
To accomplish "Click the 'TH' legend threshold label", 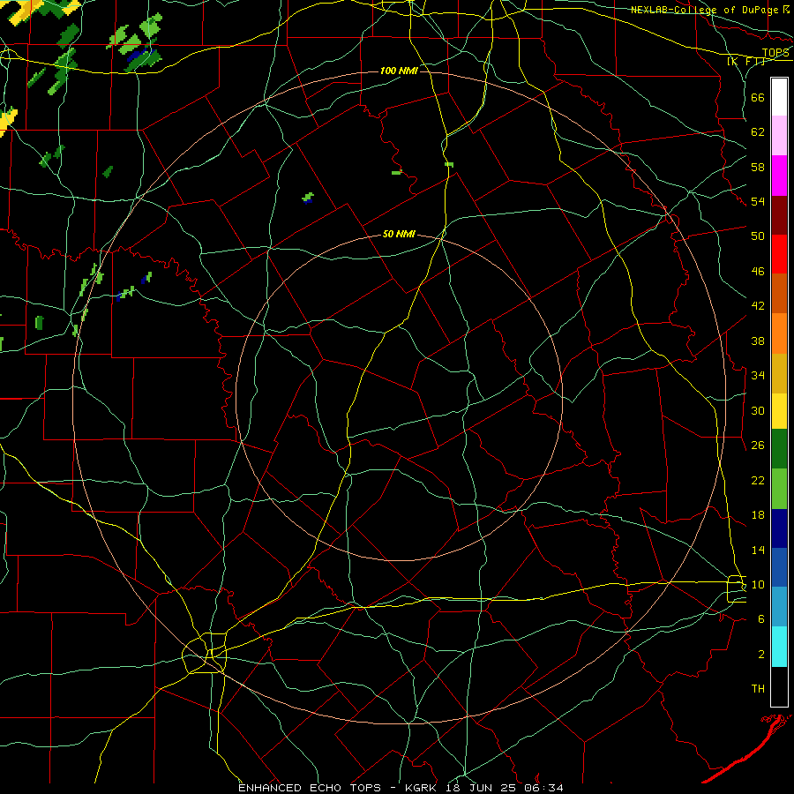I will (758, 688).
